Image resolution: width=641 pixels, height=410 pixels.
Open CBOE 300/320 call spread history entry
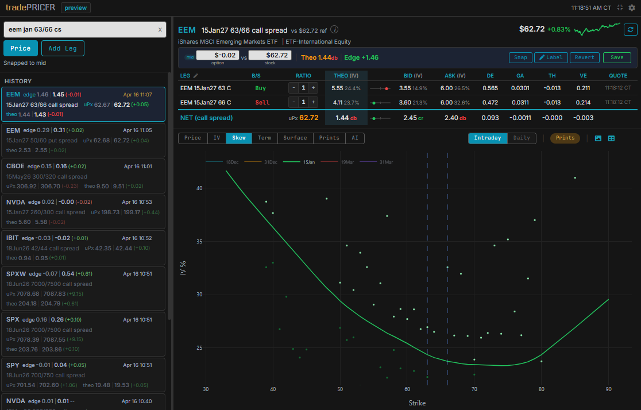pos(83,176)
